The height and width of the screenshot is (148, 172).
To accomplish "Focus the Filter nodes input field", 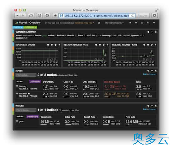I will click(x=26, y=75).
